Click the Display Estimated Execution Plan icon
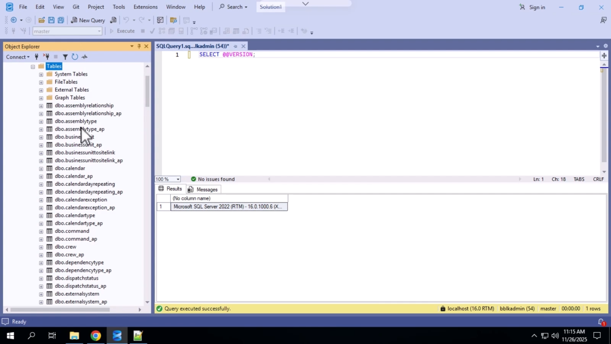 pos(162,31)
